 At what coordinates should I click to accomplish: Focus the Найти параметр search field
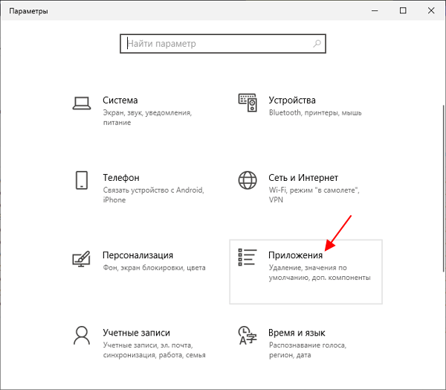click(223, 44)
